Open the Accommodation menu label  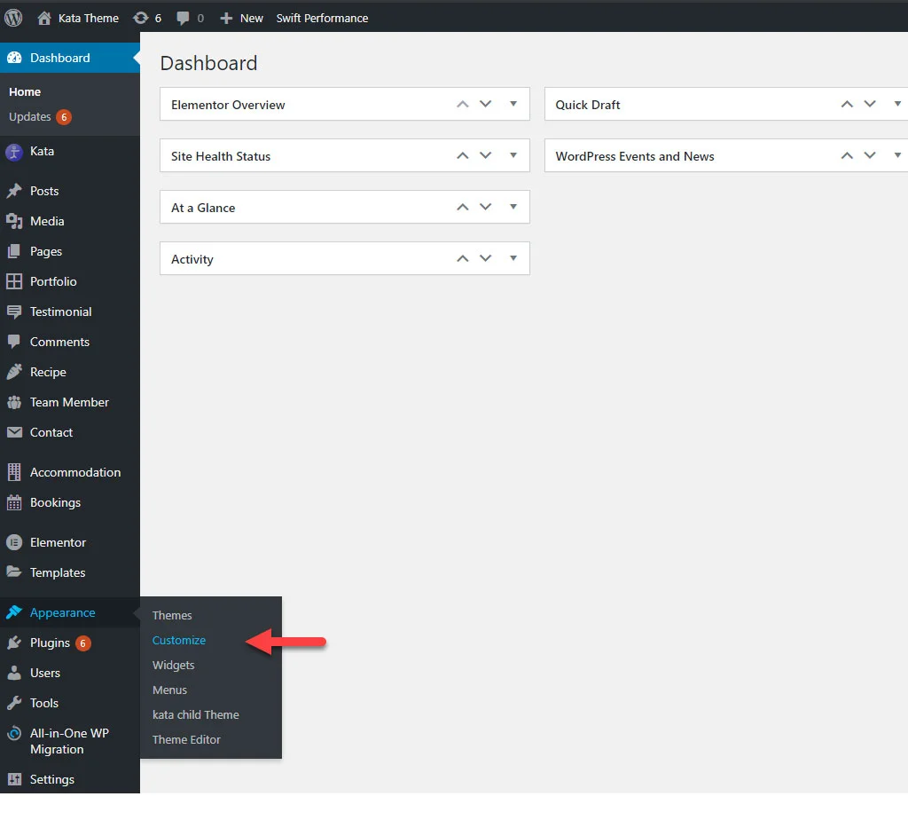click(x=75, y=472)
